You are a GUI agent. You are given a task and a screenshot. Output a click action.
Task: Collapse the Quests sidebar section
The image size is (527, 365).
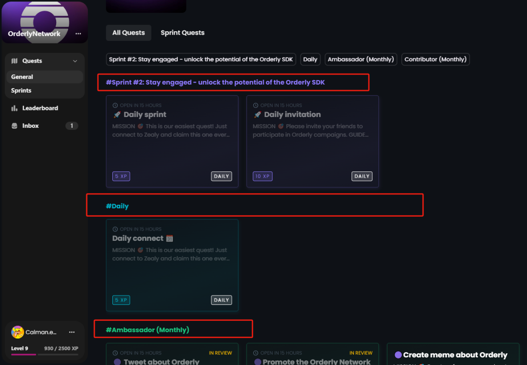(75, 61)
